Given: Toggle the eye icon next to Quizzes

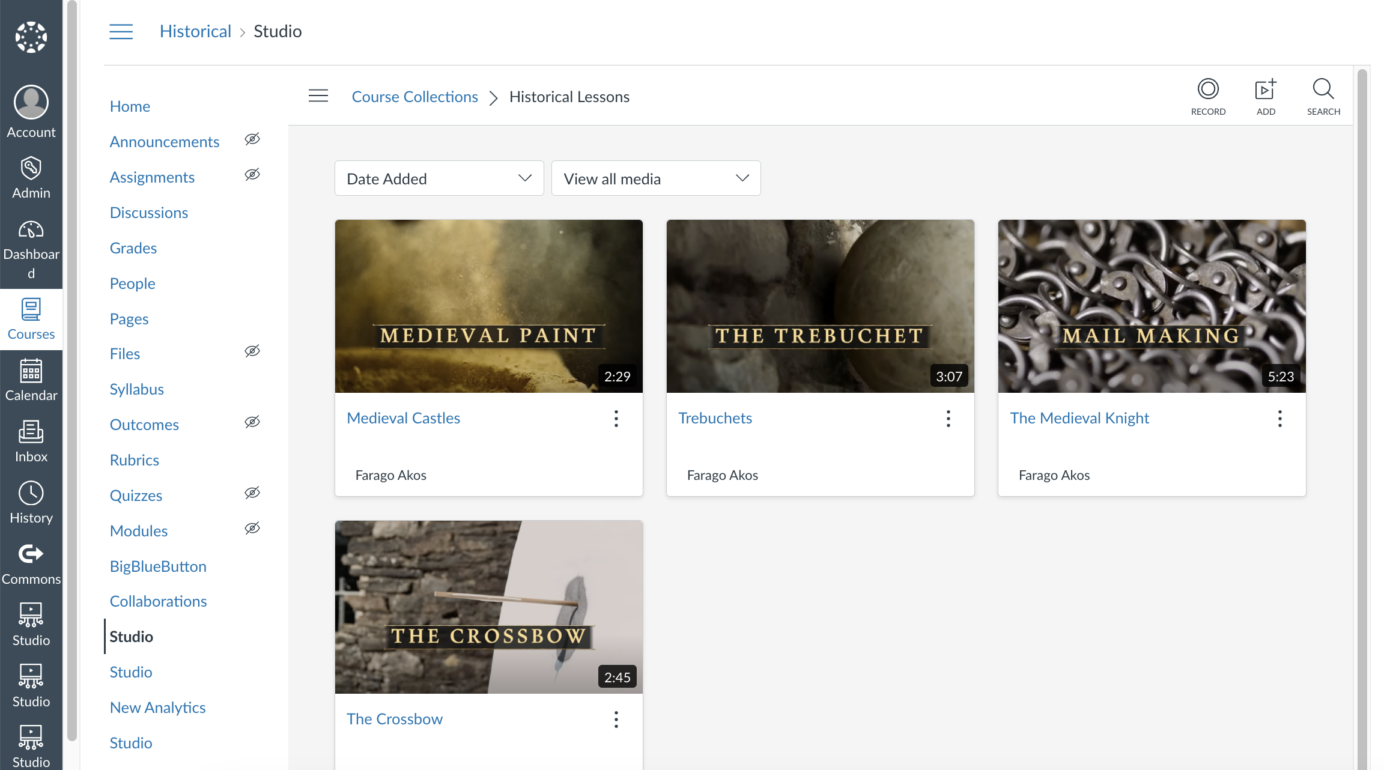Looking at the screenshot, I should click(252, 493).
